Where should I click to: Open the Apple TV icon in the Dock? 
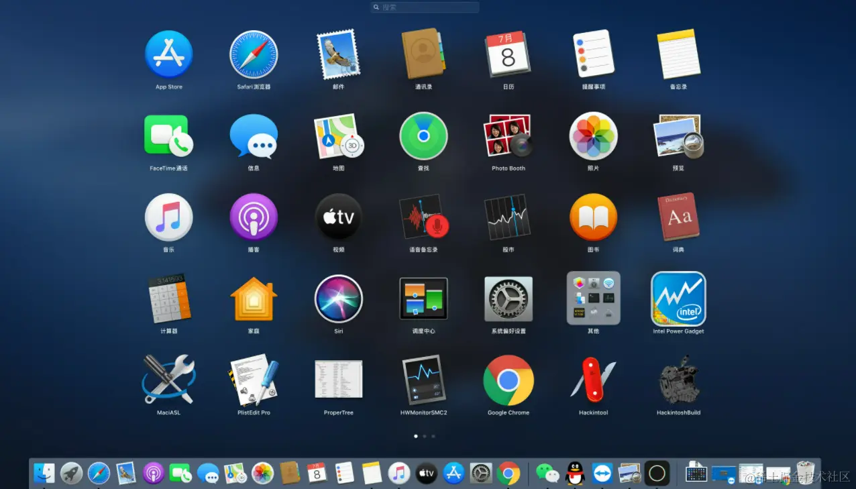click(427, 473)
